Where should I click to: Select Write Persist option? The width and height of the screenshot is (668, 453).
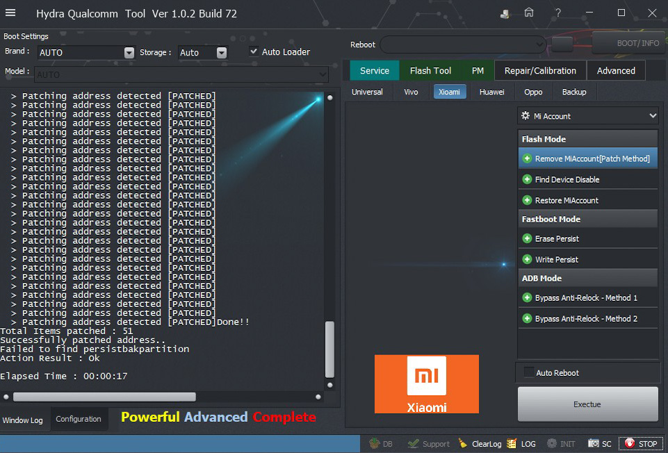pos(588,259)
